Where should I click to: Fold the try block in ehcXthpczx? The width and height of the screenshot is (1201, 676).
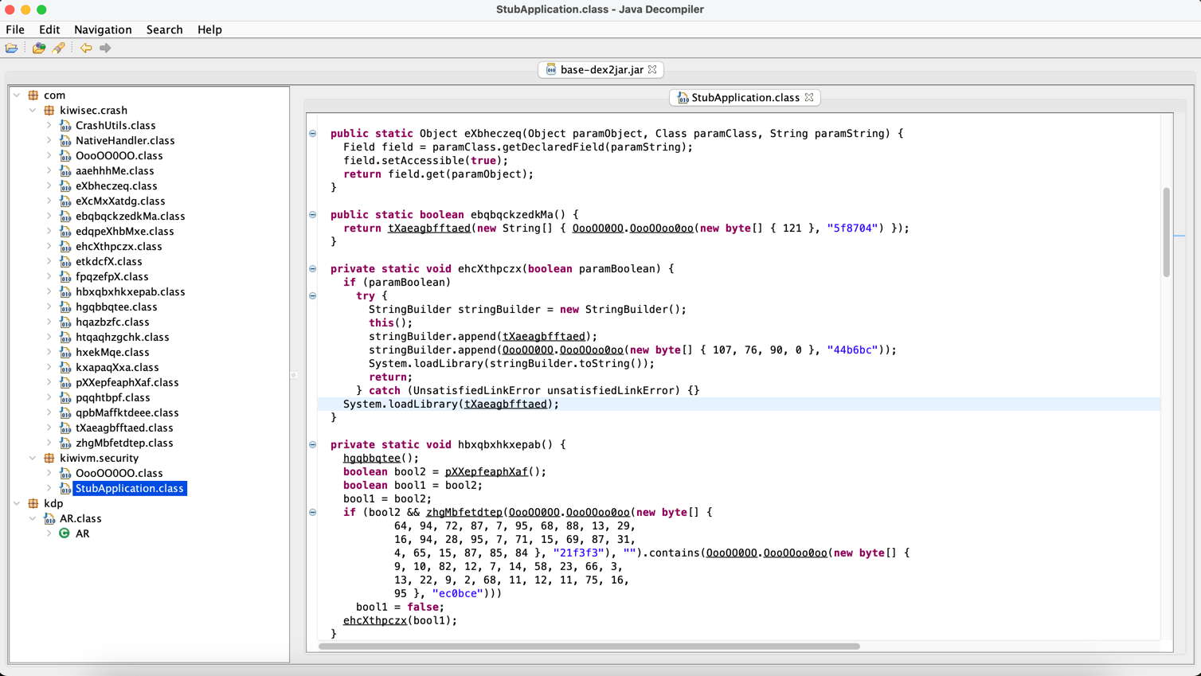point(313,295)
